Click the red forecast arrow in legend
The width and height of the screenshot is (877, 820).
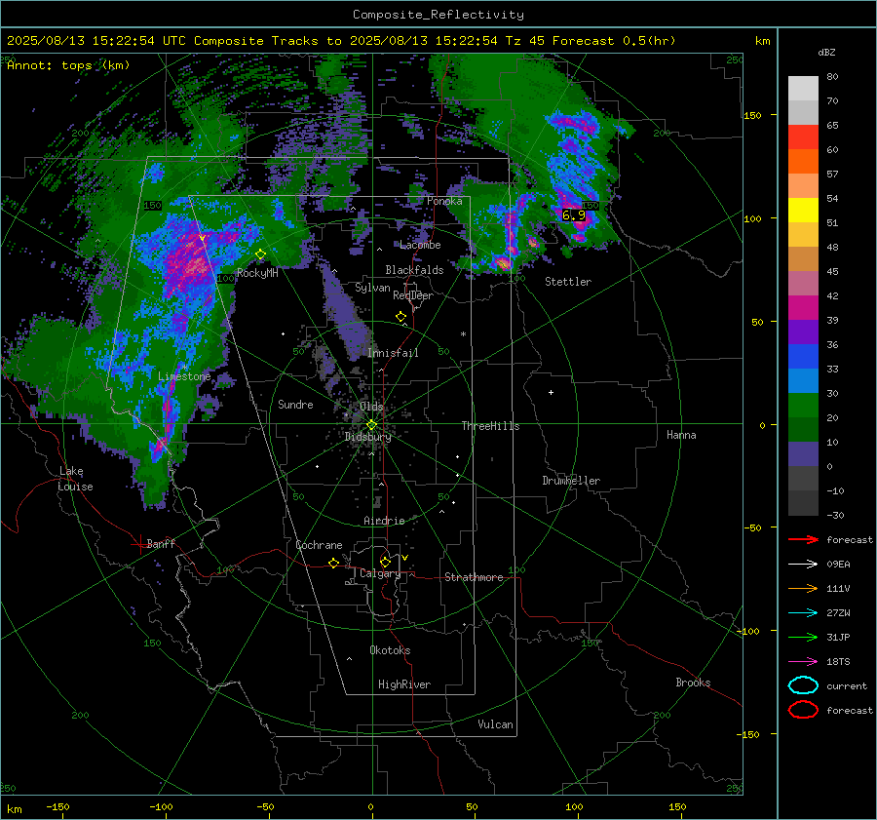point(803,539)
